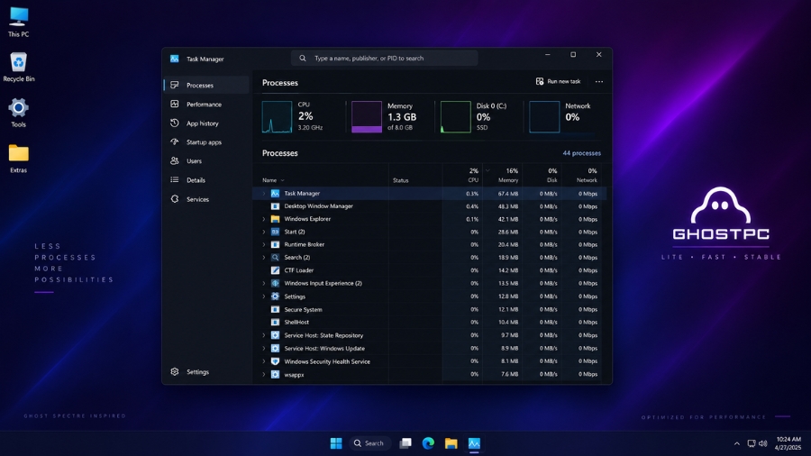The height and width of the screenshot is (456, 811).
Task: Click the Settings gear icon in process list
Action: click(x=275, y=296)
